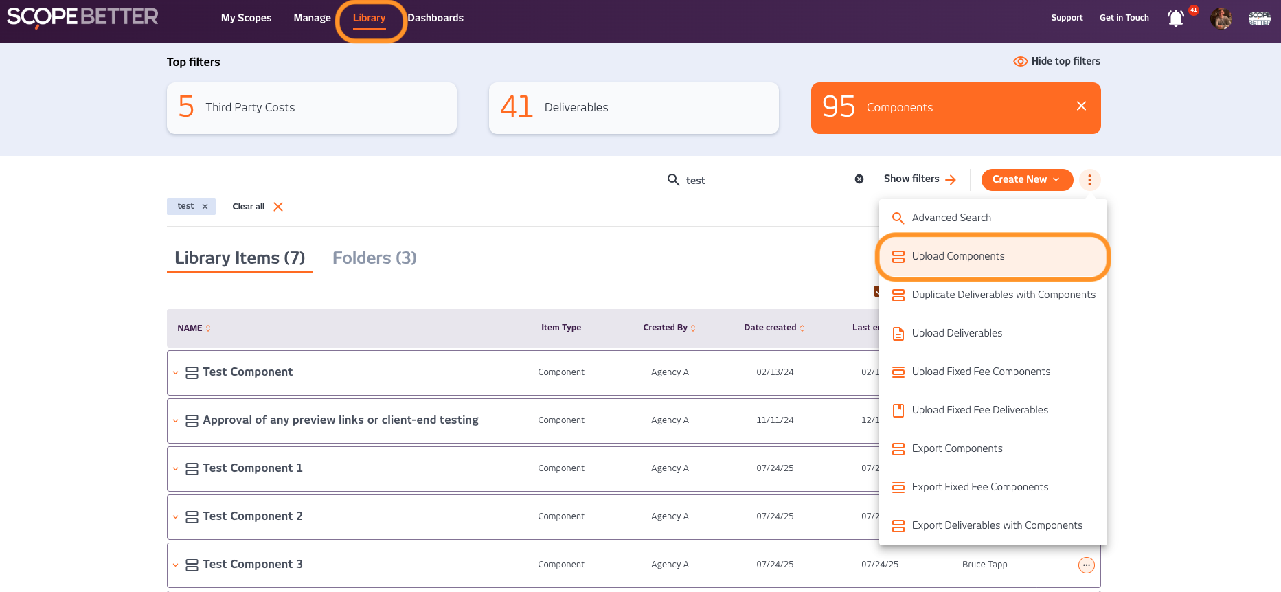Open the notifications bell icon
This screenshot has width=1281, height=592.
[x=1175, y=19]
